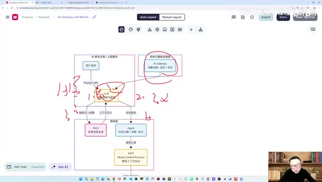322x182 pixels.
Task: Open the Edit Code panel
Action: 17,167
